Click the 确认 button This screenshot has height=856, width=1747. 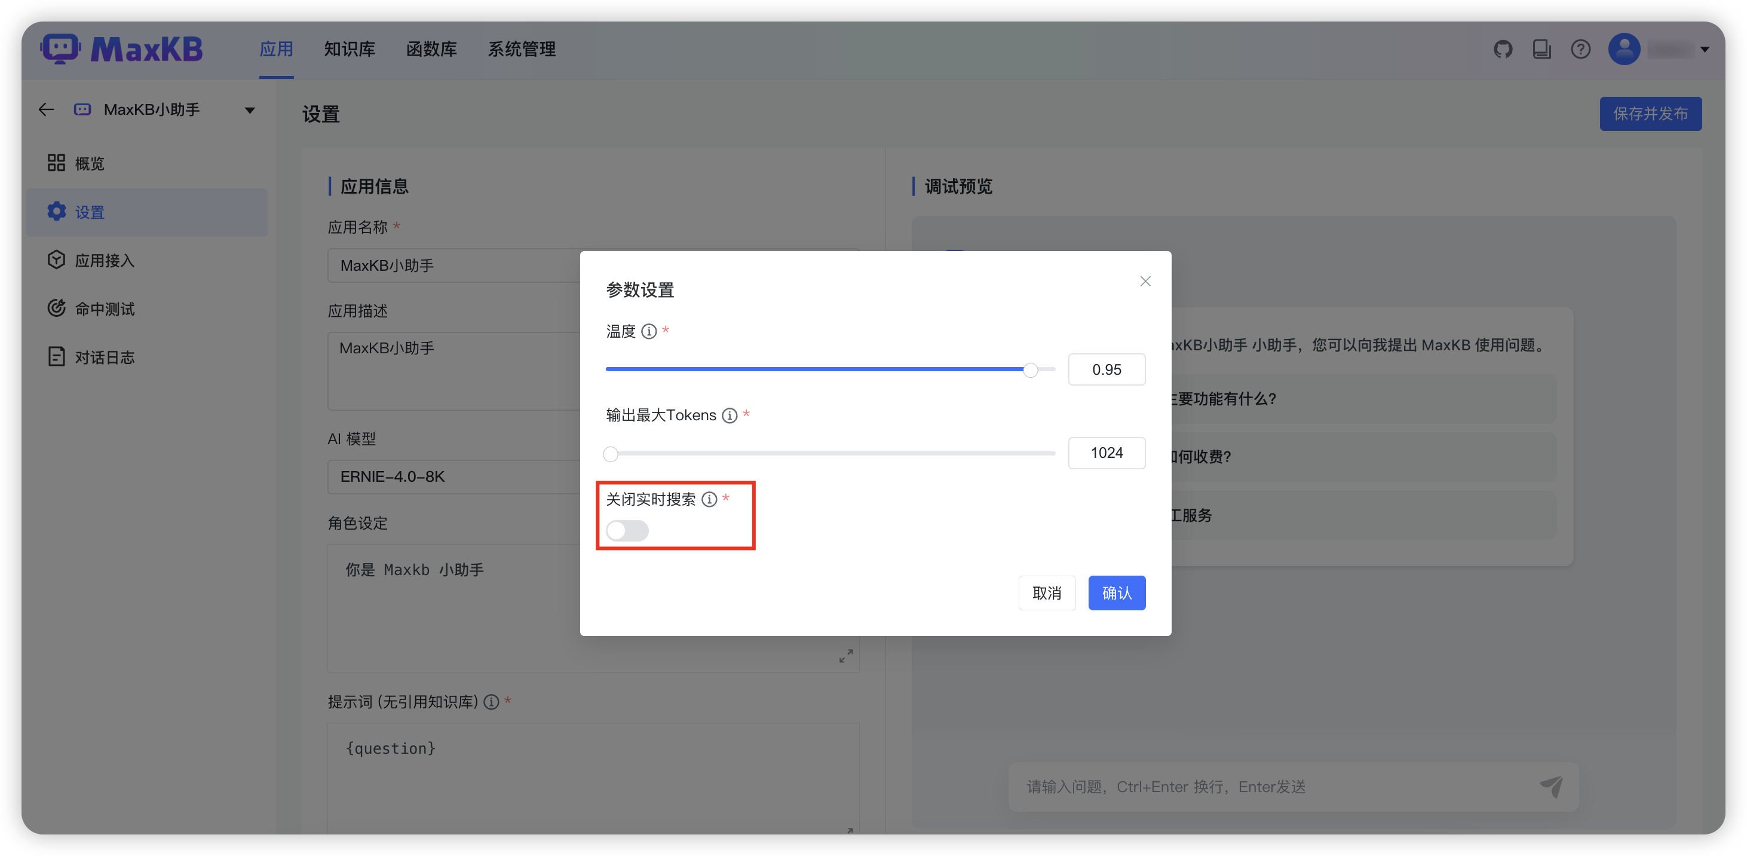point(1116,593)
